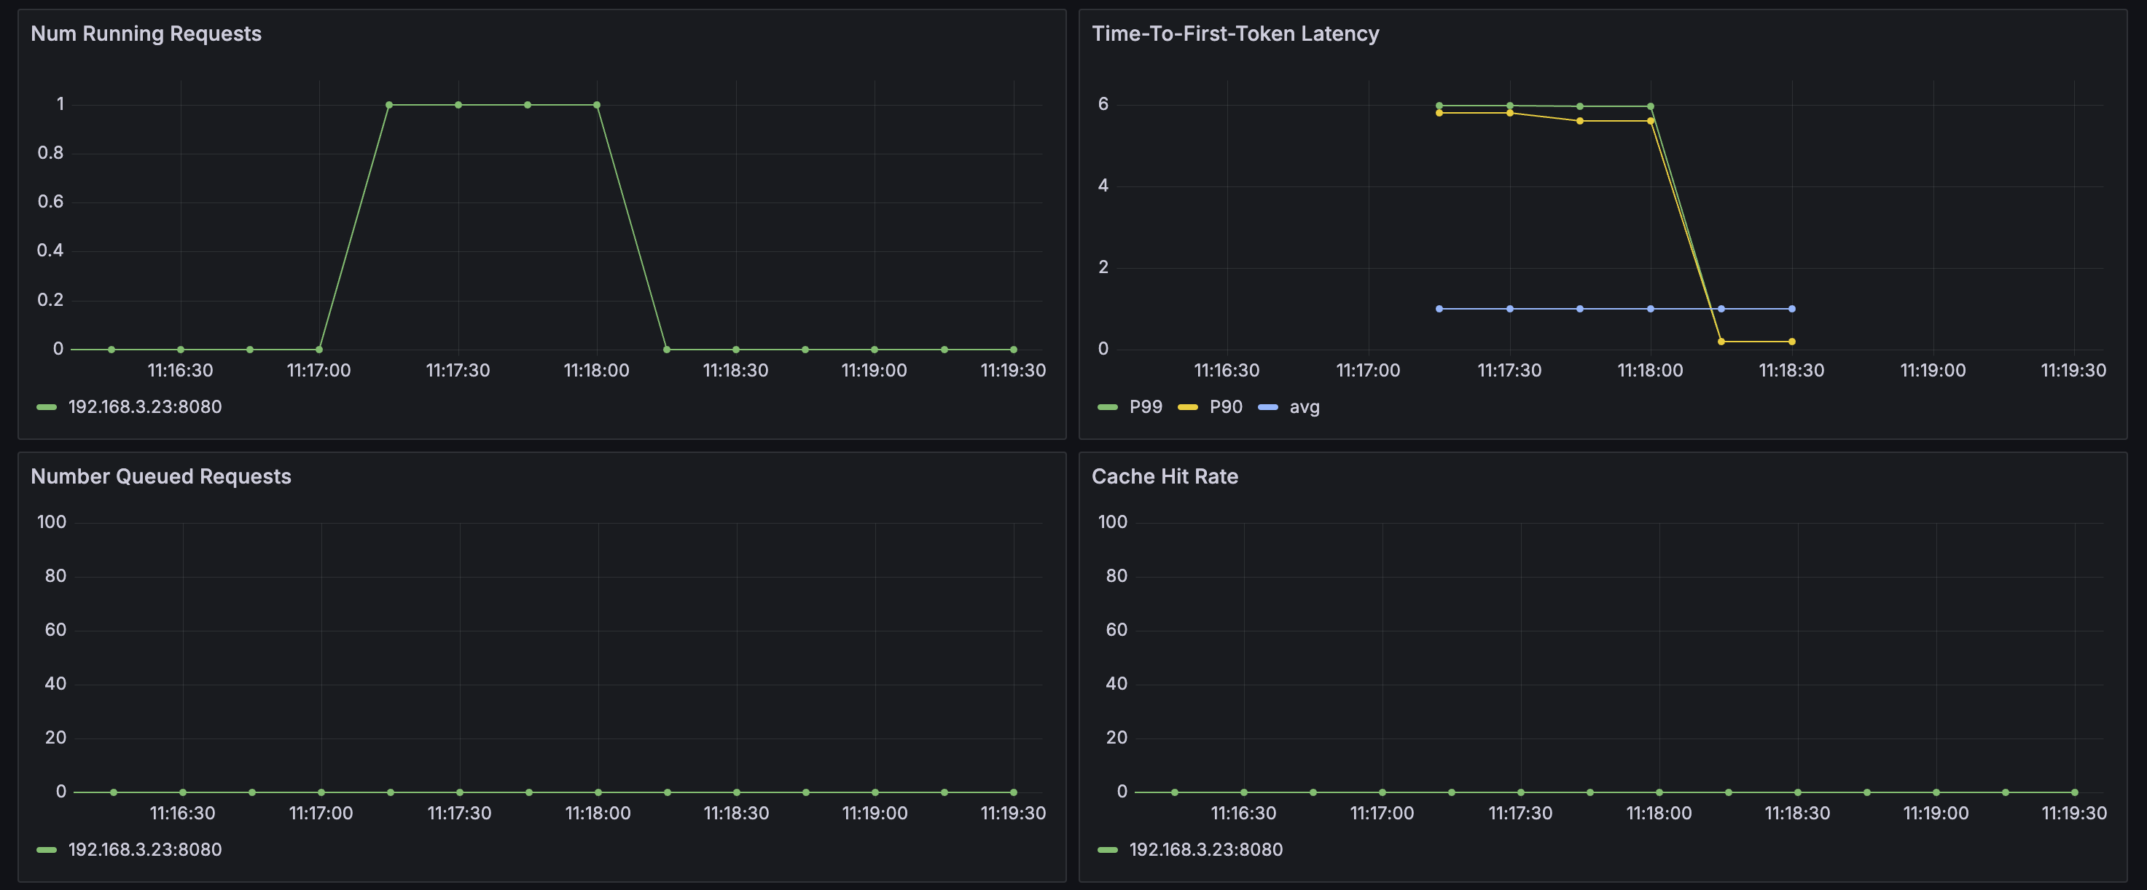Click the Queued Requests data point at 11:19:30
2147x890 pixels.
(1014, 792)
